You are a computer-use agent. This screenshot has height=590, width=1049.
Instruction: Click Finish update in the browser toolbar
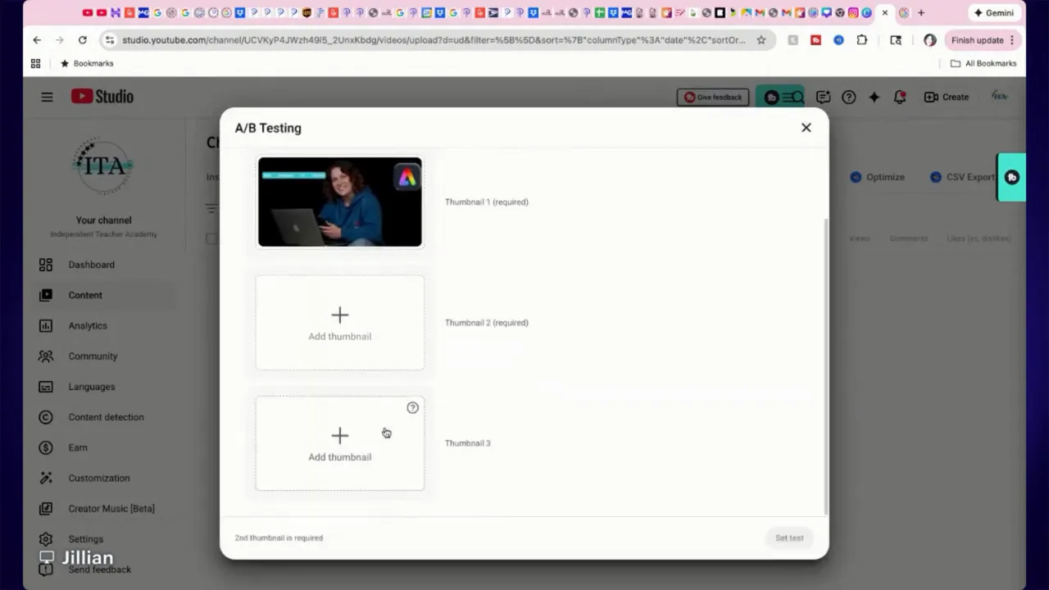coord(977,39)
